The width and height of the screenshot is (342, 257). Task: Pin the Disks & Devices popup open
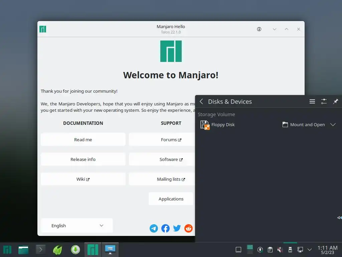coord(335,101)
